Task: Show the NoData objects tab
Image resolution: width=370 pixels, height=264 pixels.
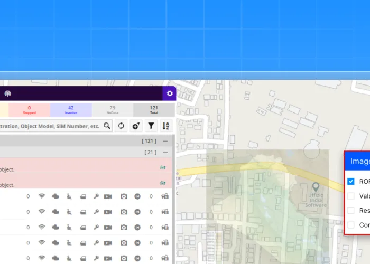Action: click(x=112, y=110)
